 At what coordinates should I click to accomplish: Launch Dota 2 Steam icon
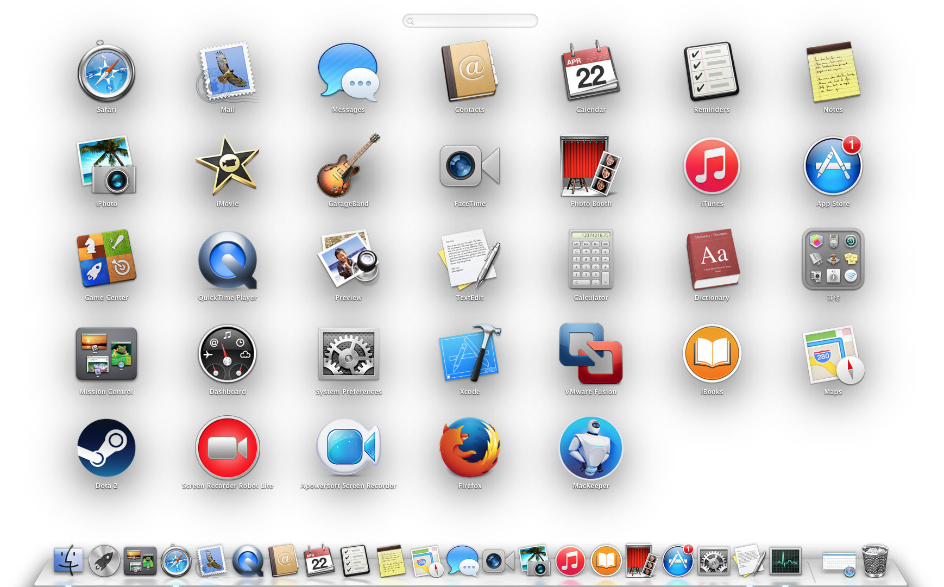[x=106, y=447]
